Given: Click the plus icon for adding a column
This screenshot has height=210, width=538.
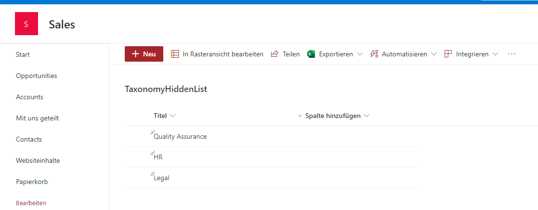Looking at the screenshot, I should coord(300,116).
